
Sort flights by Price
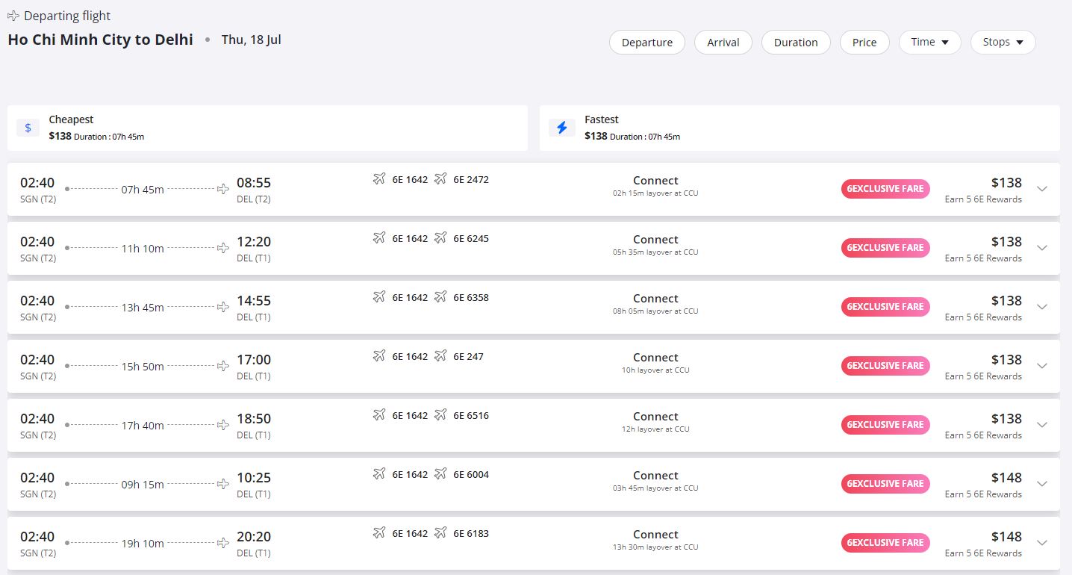click(864, 43)
